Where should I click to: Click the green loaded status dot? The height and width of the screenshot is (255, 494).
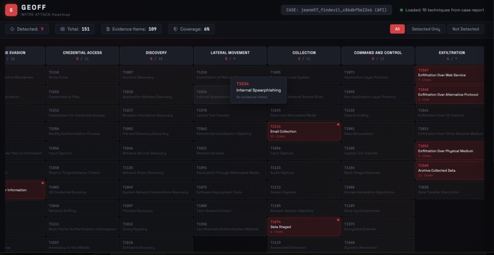(x=401, y=10)
